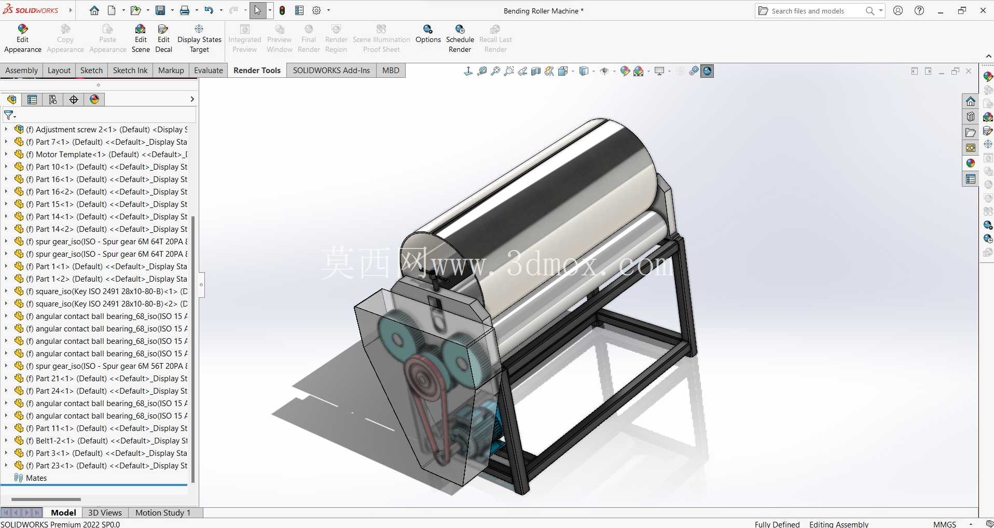994x528 pixels.
Task: Select Part 7<1> in feature tree
Action: click(x=106, y=142)
